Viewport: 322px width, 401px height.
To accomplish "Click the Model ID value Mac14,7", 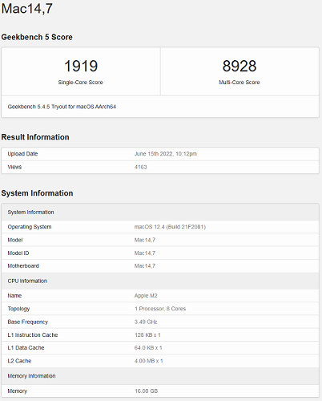I will tap(145, 253).
